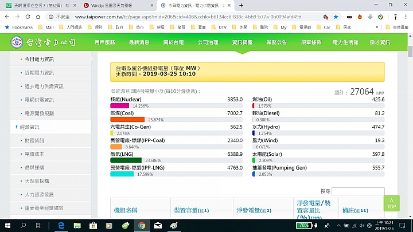Open Task View on the taskbar

(39, 226)
